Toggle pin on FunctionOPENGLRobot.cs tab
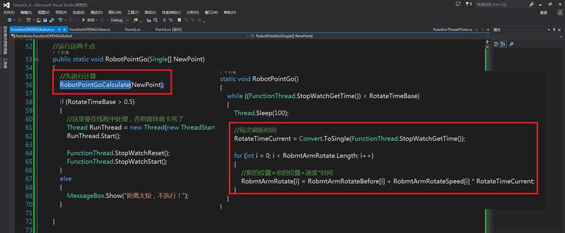This screenshot has height=233, width=565. click(x=59, y=30)
